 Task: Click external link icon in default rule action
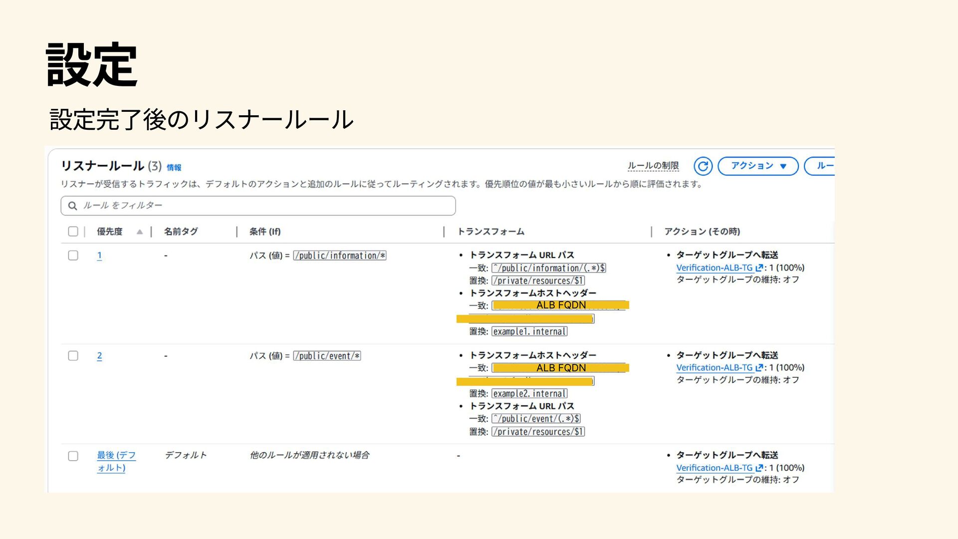point(759,468)
